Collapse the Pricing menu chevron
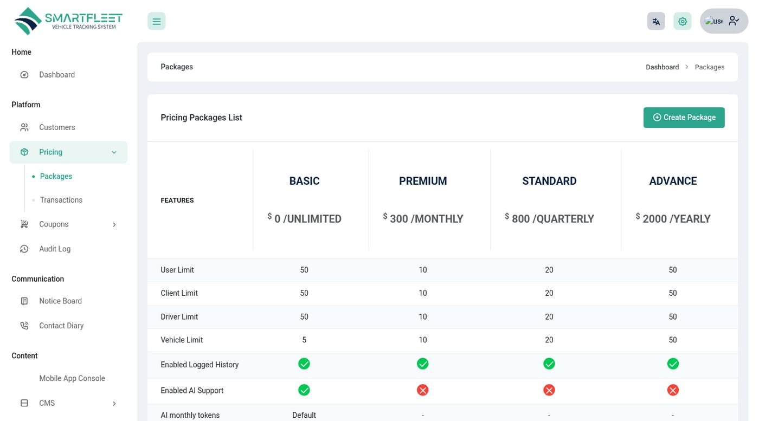Image resolution: width=759 pixels, height=421 pixels. pos(114,152)
